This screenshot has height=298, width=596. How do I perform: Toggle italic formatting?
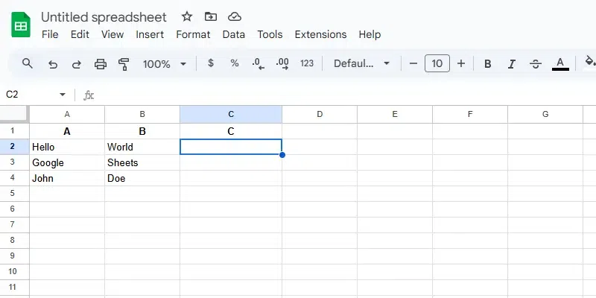coord(512,64)
